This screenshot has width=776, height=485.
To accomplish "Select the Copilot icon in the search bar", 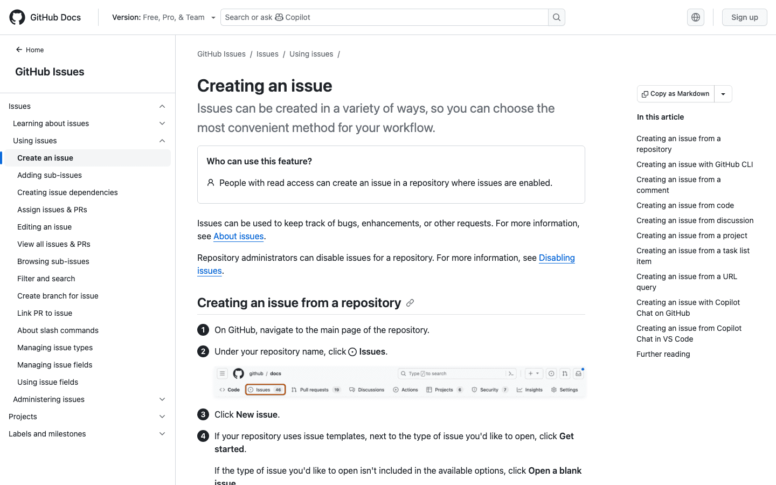I will point(278,17).
